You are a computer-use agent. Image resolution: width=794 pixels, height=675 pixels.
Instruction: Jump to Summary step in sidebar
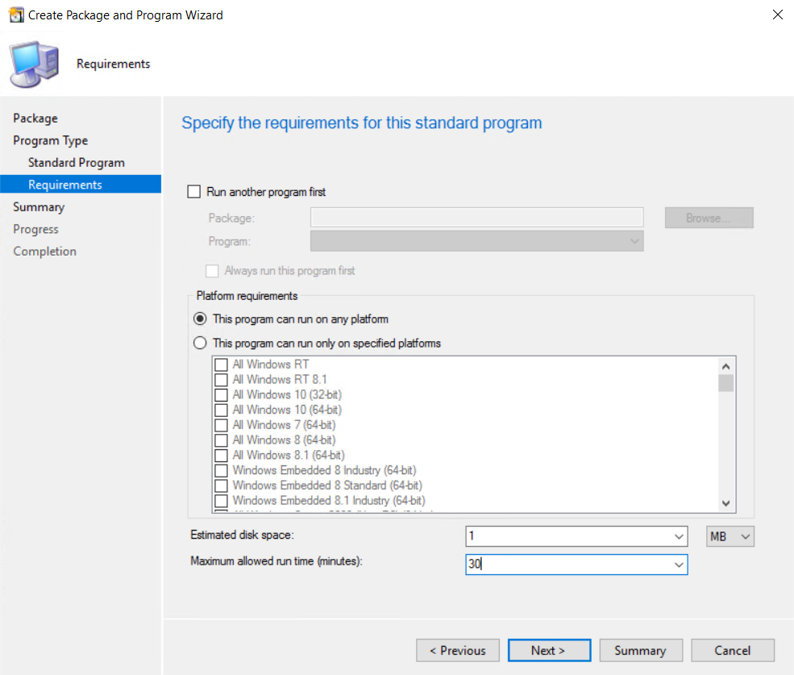[x=39, y=207]
